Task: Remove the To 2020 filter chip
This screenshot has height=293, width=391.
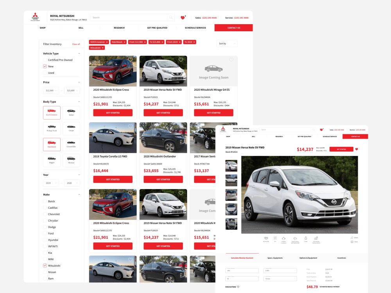Action: [x=194, y=42]
